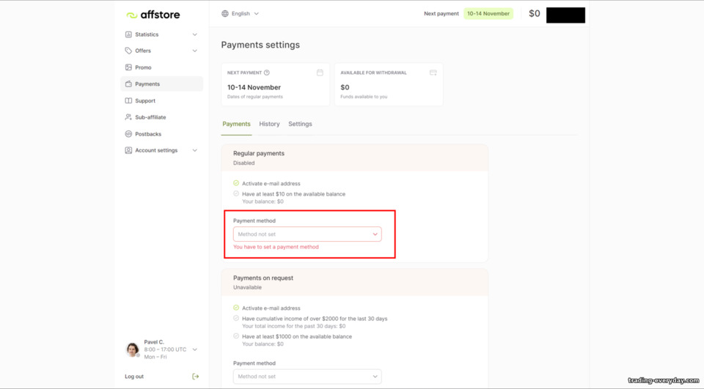Viewport: 704px width, 389px height.
Task: Click the Log out arrow icon
Action: point(195,377)
